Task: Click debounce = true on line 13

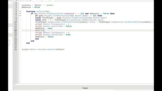Action: coord(44,28)
